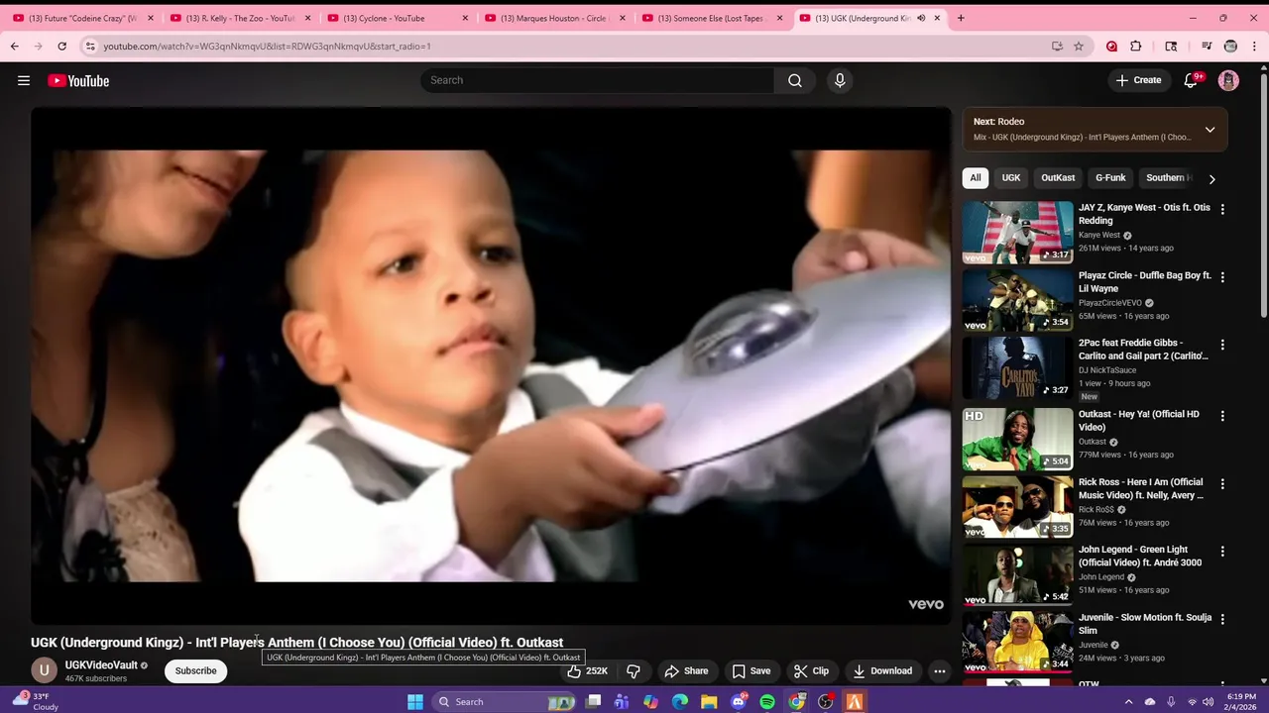
Task: Click browser forward arrow
Action: (x=38, y=46)
